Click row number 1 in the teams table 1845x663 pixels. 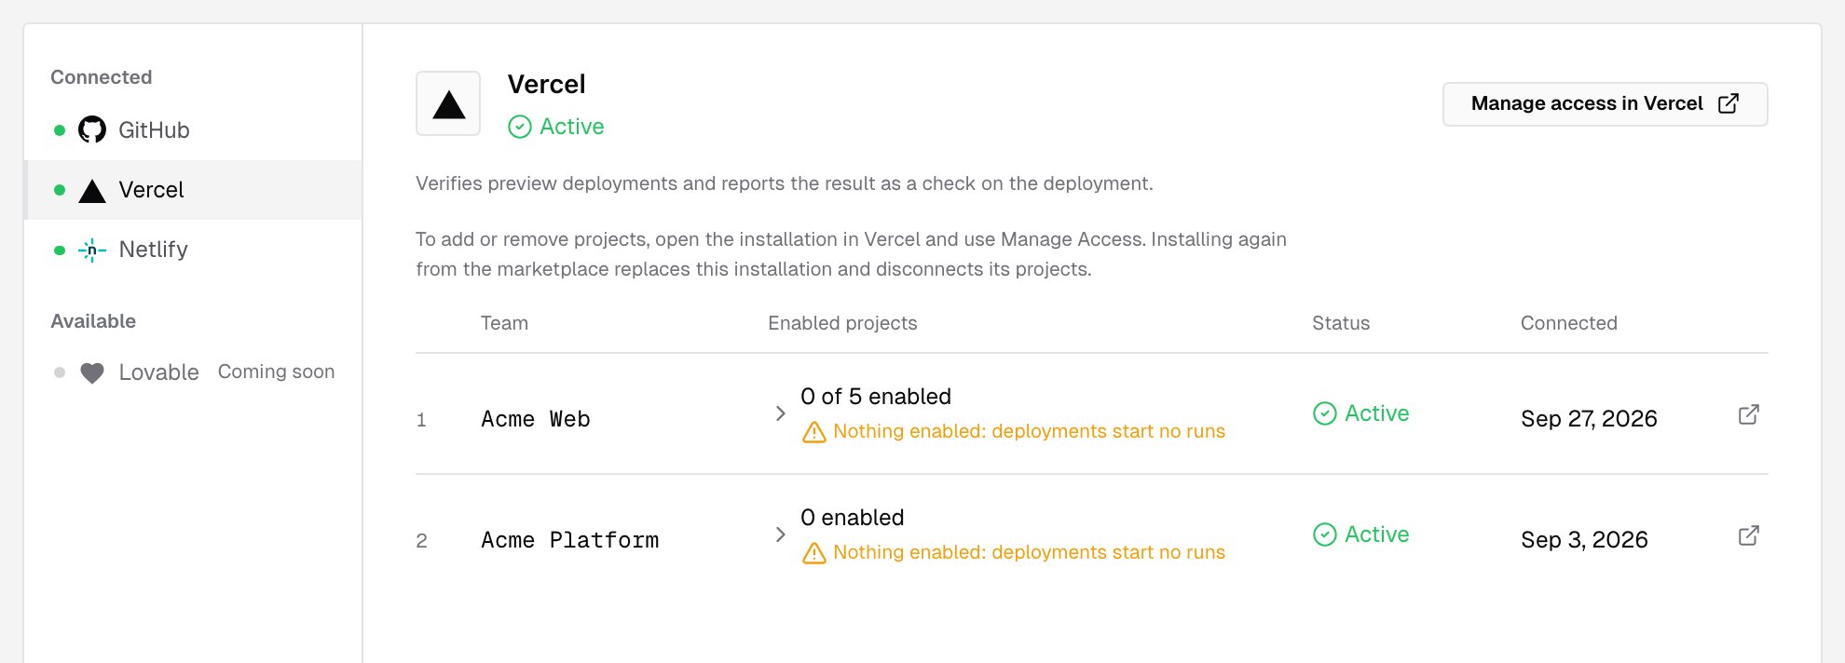pyautogui.click(x=421, y=420)
